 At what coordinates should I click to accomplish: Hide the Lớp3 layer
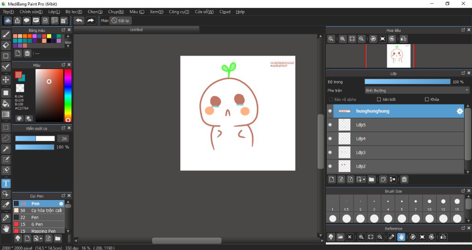pos(330,152)
